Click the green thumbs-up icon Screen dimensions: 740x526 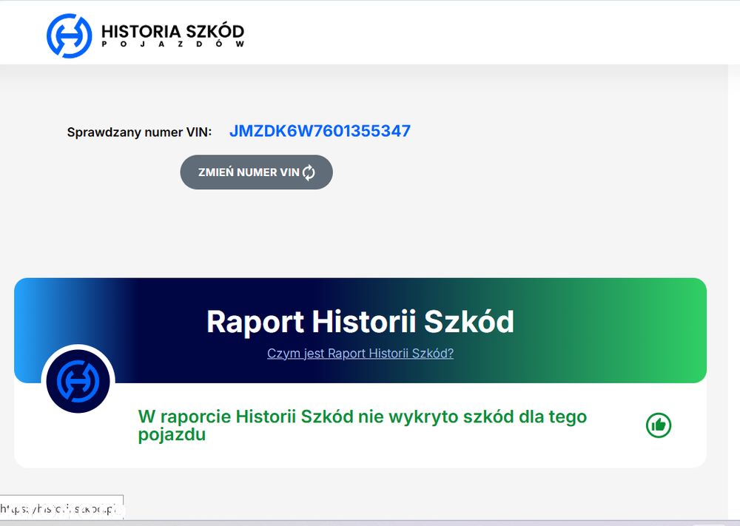click(659, 425)
